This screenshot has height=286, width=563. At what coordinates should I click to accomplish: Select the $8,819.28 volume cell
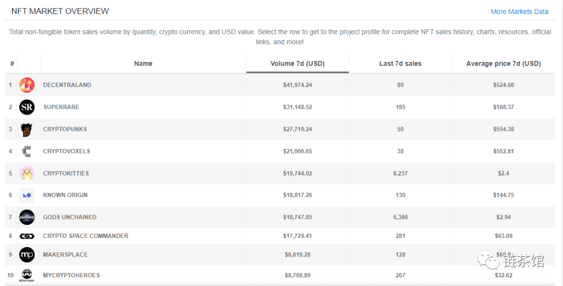click(x=297, y=255)
